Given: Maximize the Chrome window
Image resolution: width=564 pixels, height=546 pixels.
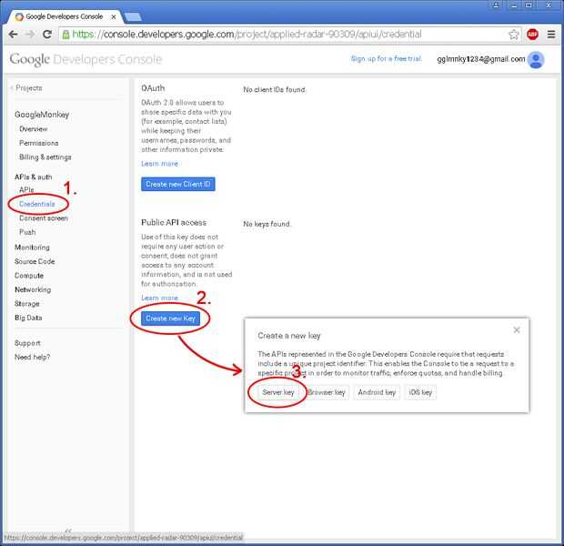Looking at the screenshot, I should point(529,5).
